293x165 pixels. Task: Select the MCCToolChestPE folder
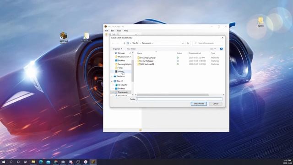(x=147, y=64)
